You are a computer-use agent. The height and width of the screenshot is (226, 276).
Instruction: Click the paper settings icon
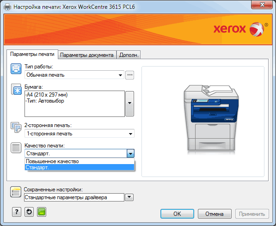pyautogui.click(x=16, y=89)
